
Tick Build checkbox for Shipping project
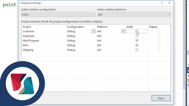pos(137,50)
